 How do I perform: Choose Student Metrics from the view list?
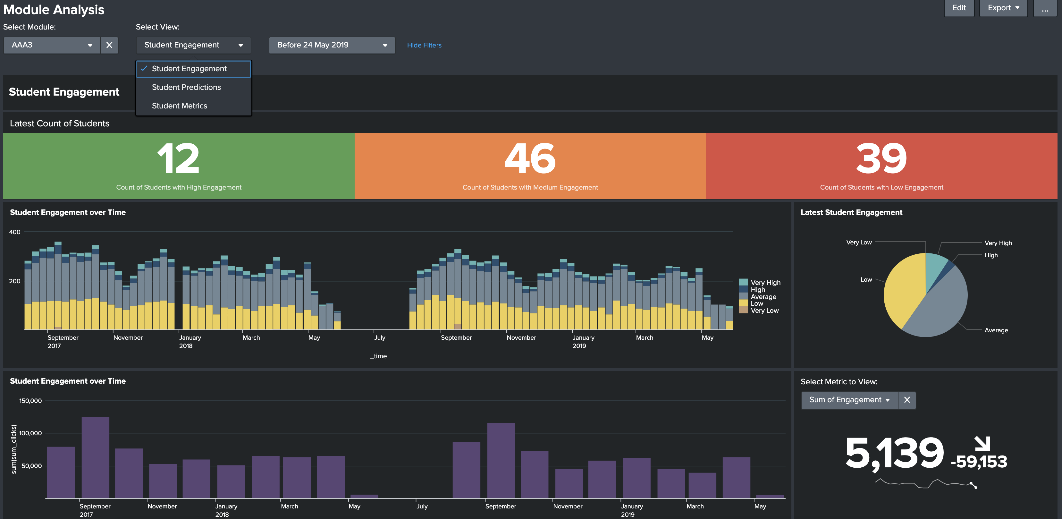pyautogui.click(x=179, y=106)
